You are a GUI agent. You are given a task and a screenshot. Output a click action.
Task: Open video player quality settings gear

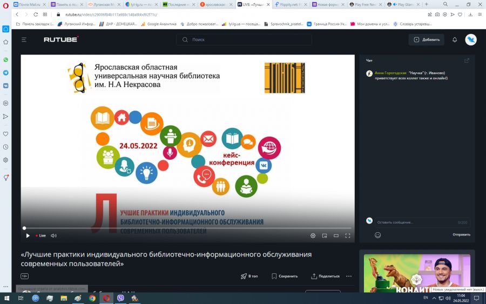pos(313,235)
